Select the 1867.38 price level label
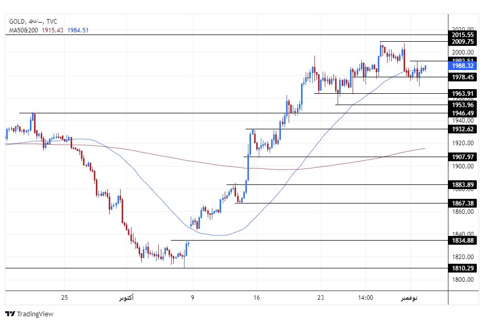Screen dimensions: 484x323 coord(462,203)
